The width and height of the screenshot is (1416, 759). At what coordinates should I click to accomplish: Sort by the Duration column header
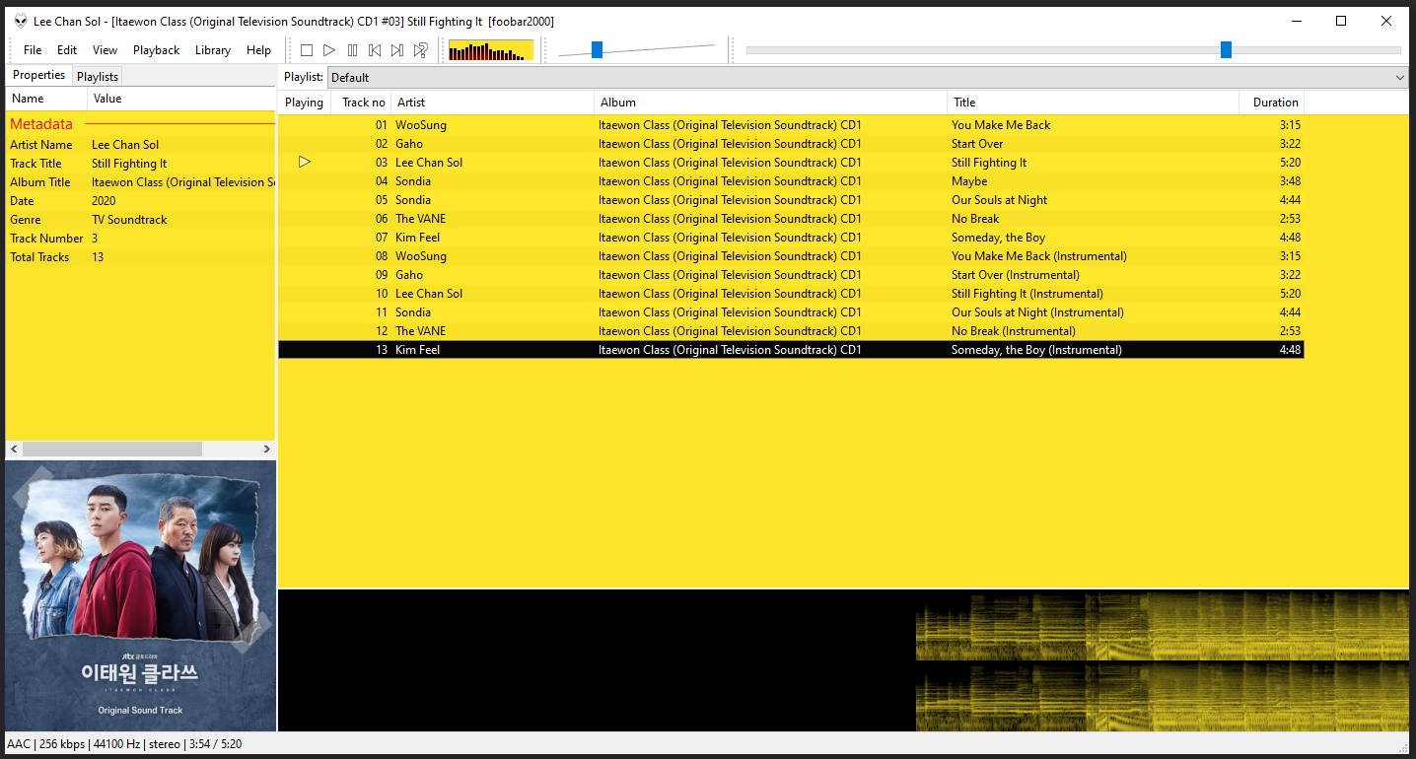(1272, 103)
